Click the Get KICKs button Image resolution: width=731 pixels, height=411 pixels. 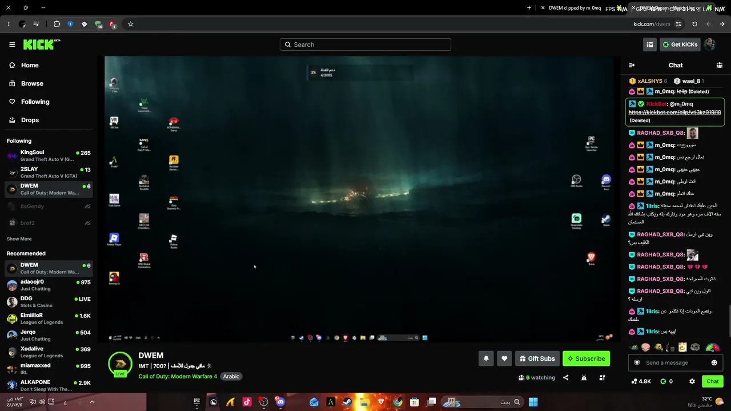pyautogui.click(x=680, y=45)
